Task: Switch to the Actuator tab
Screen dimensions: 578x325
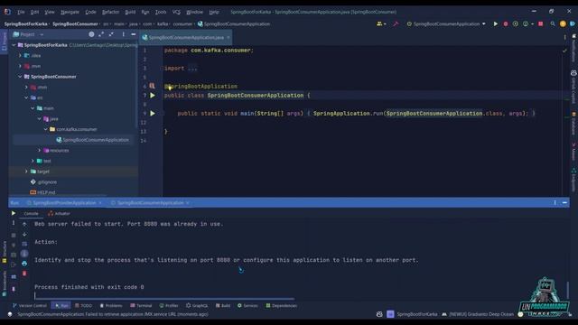Action: tap(59, 213)
